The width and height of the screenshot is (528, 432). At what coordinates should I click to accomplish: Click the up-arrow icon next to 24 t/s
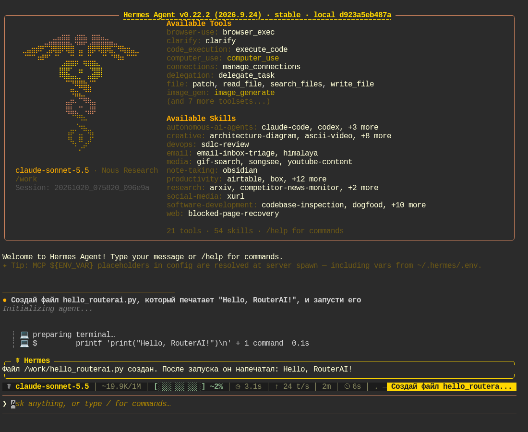click(277, 386)
